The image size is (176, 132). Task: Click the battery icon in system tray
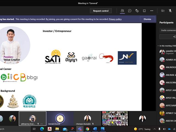pos(164,129)
